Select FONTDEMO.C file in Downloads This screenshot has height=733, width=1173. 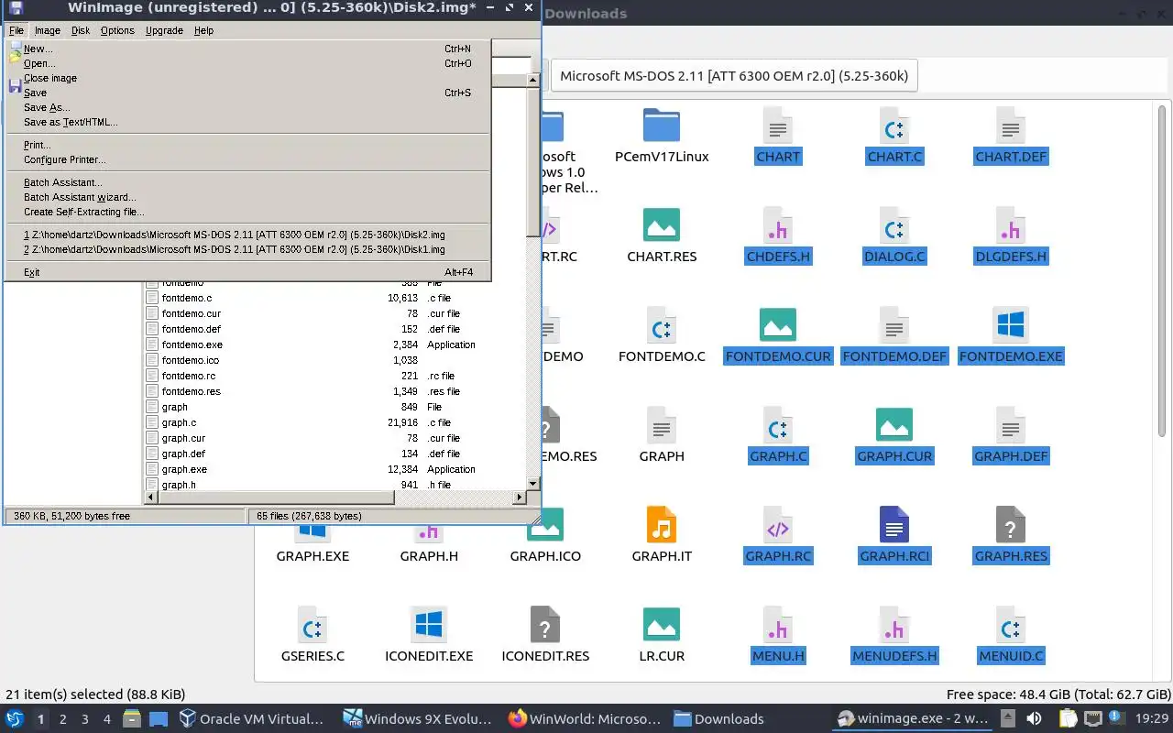point(662,335)
